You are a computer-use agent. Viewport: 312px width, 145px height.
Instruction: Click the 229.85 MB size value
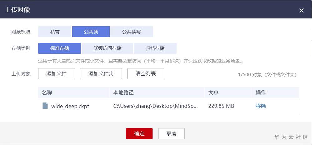pos(221,106)
